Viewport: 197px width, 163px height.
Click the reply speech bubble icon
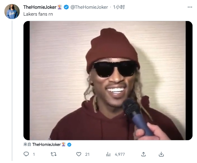click(x=26, y=154)
